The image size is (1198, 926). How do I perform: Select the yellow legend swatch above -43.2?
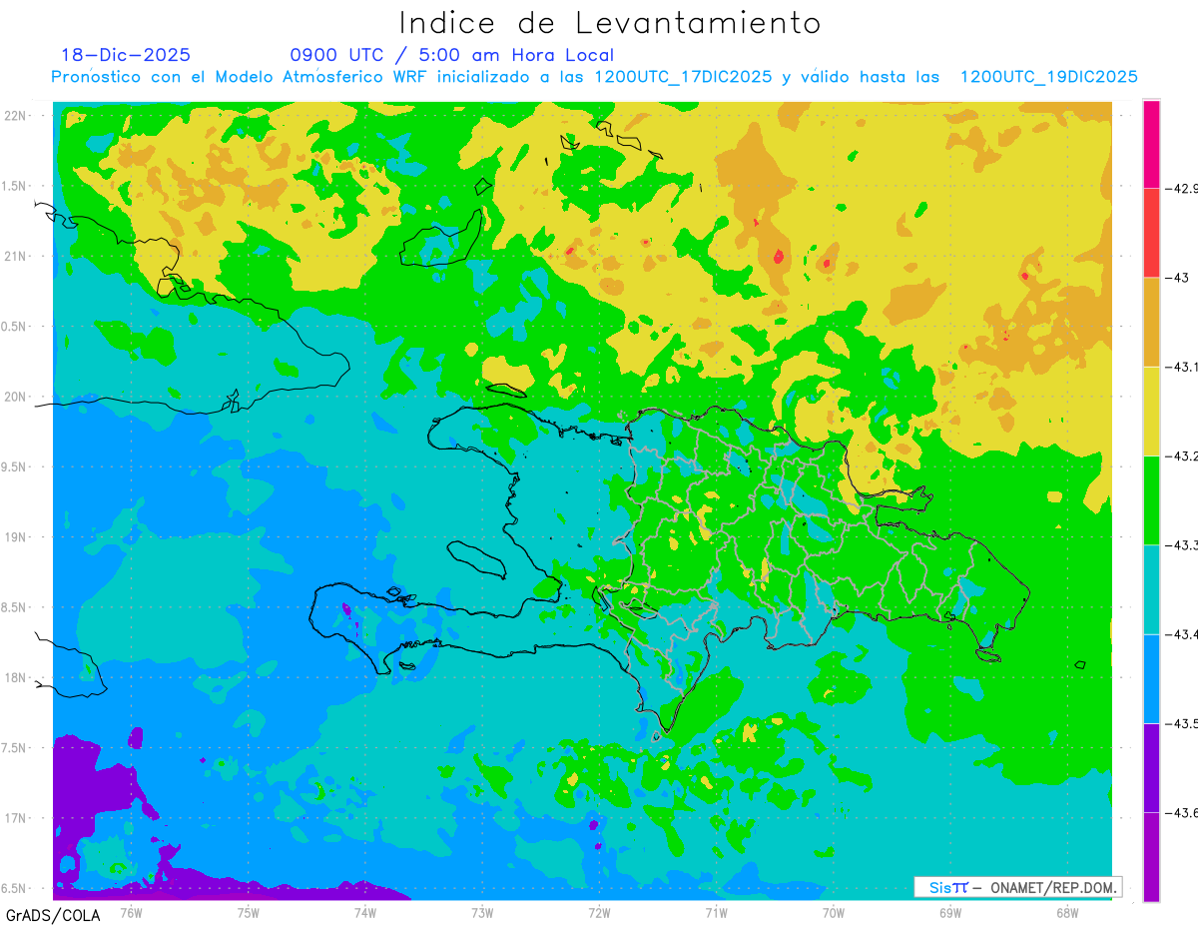1151,411
